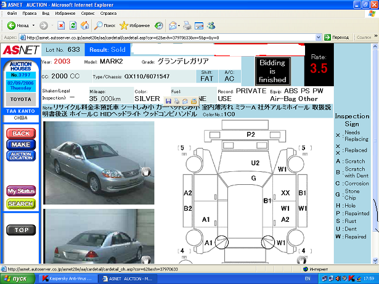This screenshot has width=379, height=284.
Task: Click the XX mark on car diagram
Action: (285, 193)
